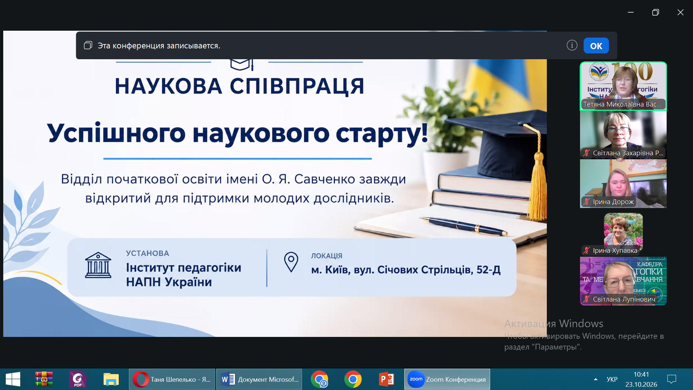This screenshot has width=693, height=390.
Task: Open the Windows Start menu
Action: point(13,379)
